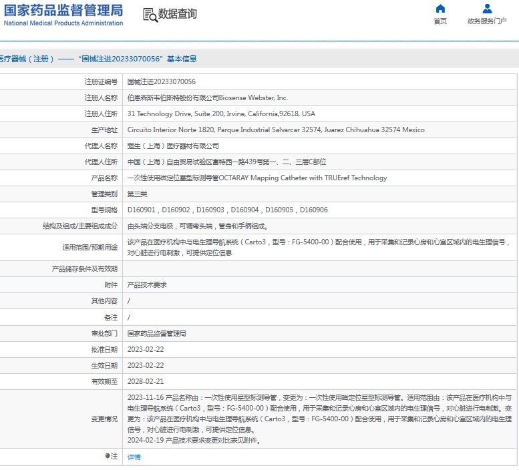Select the OCTARAY Mapping Catheter product name
The width and height of the screenshot is (519, 470).
click(257, 178)
